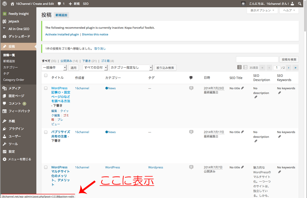Edit SEO title pencil for first post
307x198 pixels.
tap(242, 88)
